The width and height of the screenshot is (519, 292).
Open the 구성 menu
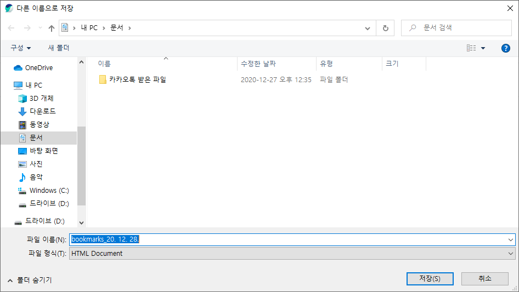coord(20,48)
